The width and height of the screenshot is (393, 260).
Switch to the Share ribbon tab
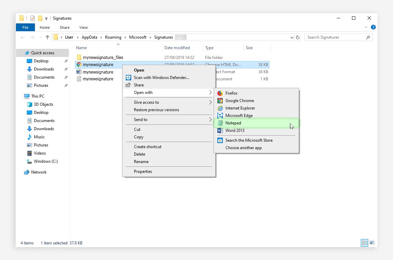point(64,27)
